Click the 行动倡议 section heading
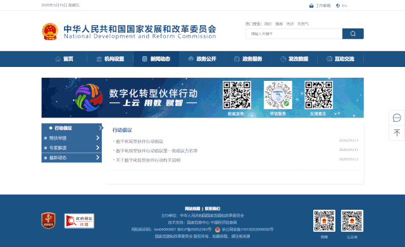 click(122, 130)
